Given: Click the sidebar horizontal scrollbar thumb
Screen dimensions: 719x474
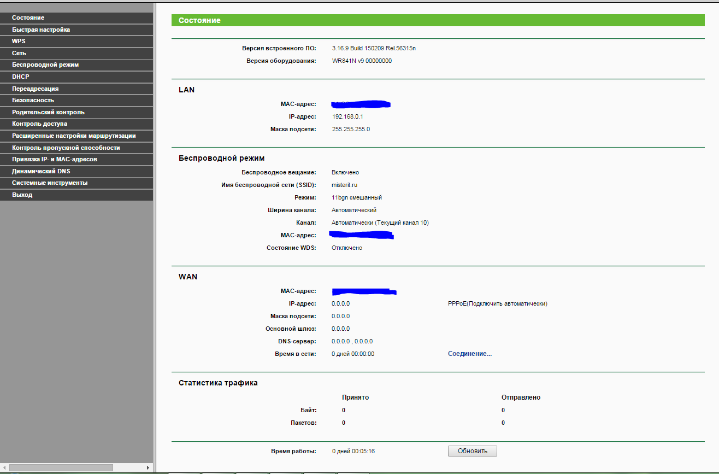Looking at the screenshot, I should (x=61, y=468).
